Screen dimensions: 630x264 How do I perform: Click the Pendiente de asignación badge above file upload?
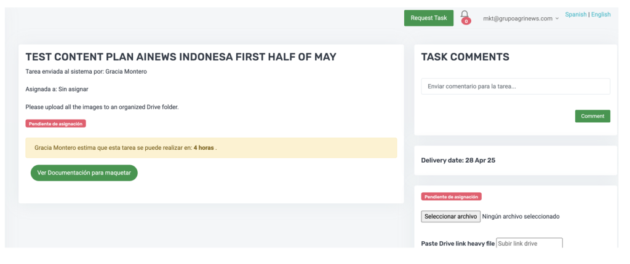(452, 196)
